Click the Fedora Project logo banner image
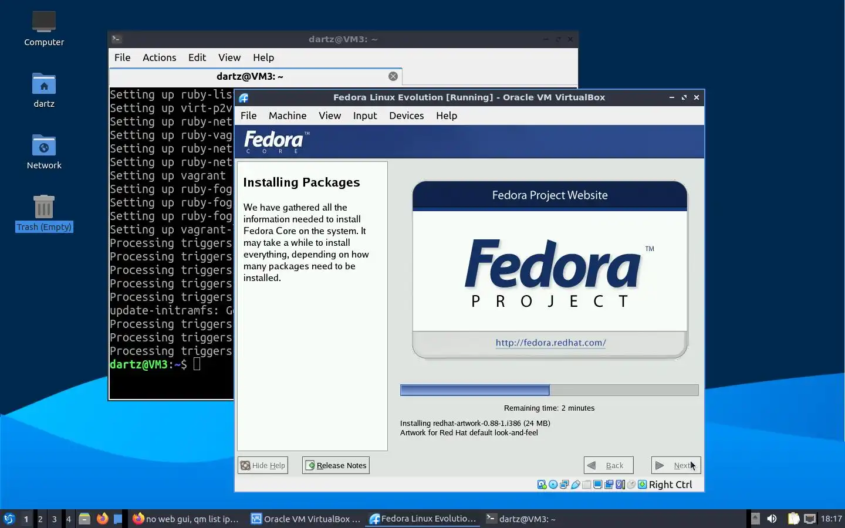 [x=550, y=269]
